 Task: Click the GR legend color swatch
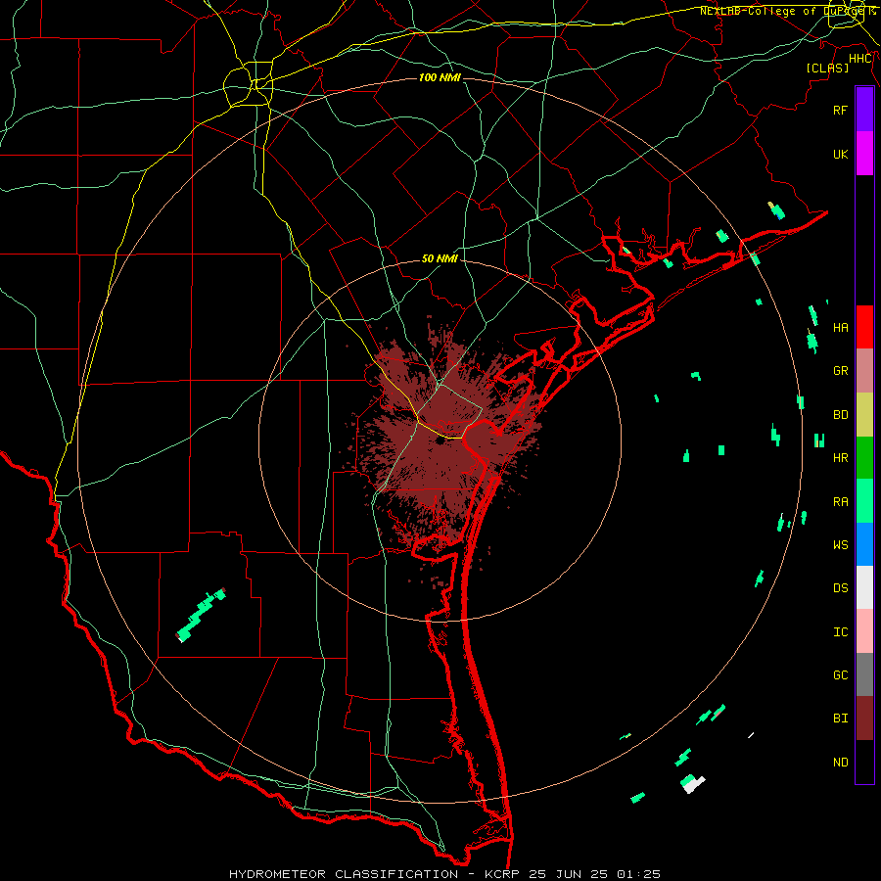pyautogui.click(x=864, y=370)
